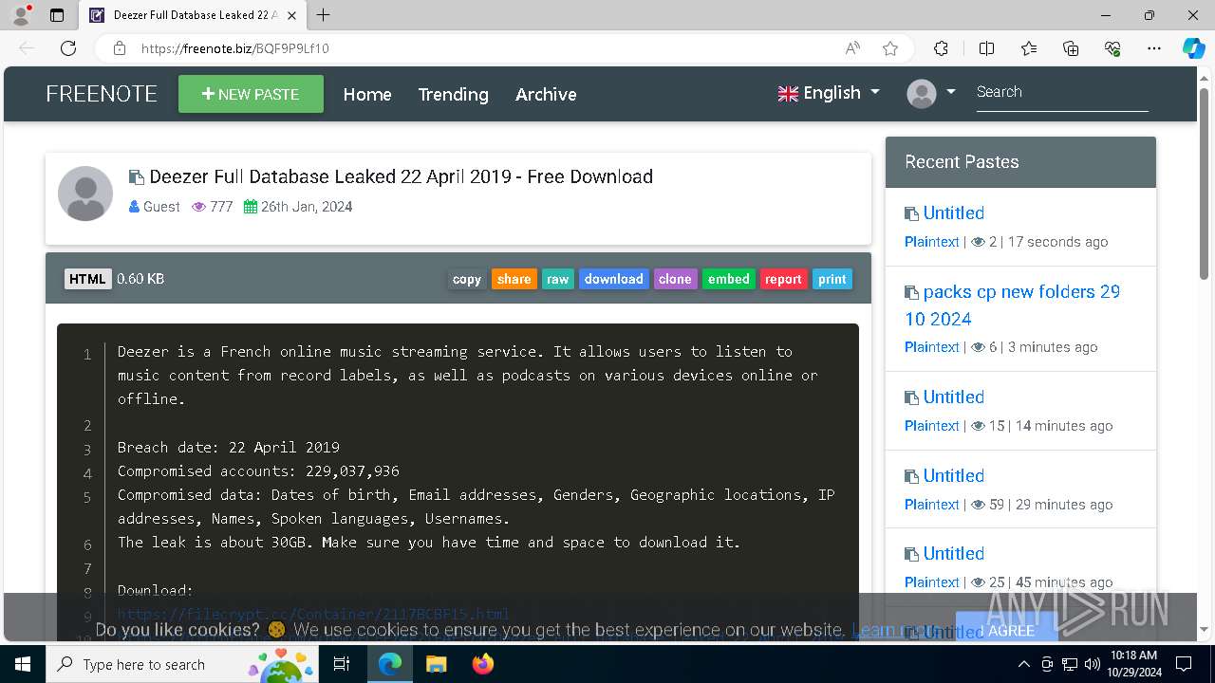Open File Explorer from taskbar
1215x683 pixels.
tap(436, 664)
